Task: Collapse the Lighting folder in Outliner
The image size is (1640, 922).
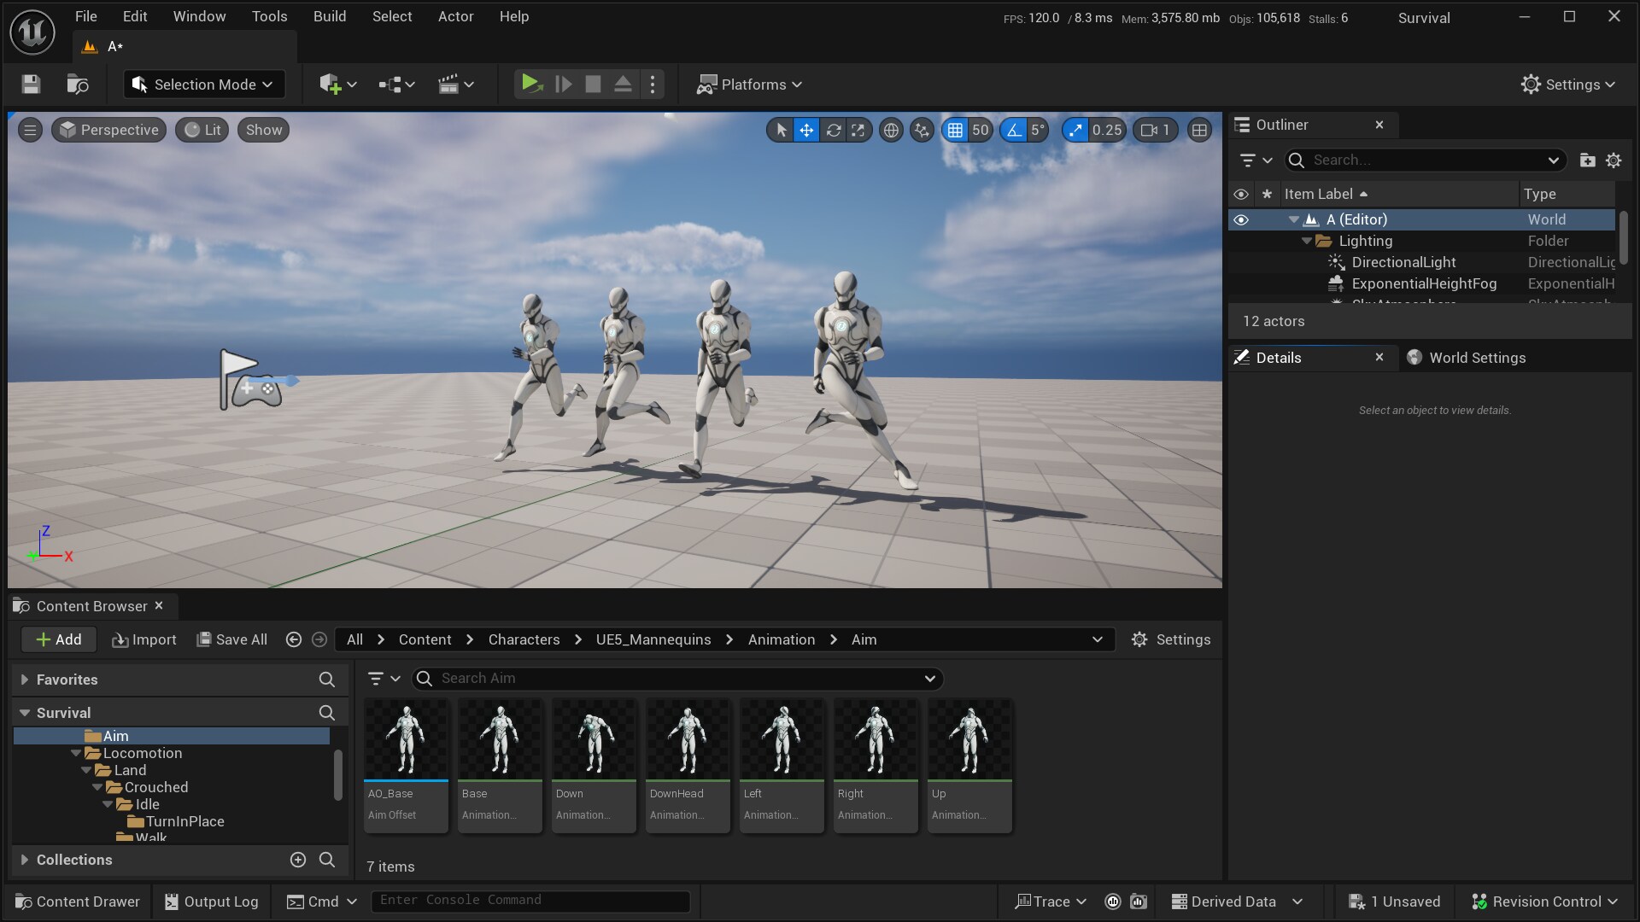Action: pyautogui.click(x=1306, y=241)
